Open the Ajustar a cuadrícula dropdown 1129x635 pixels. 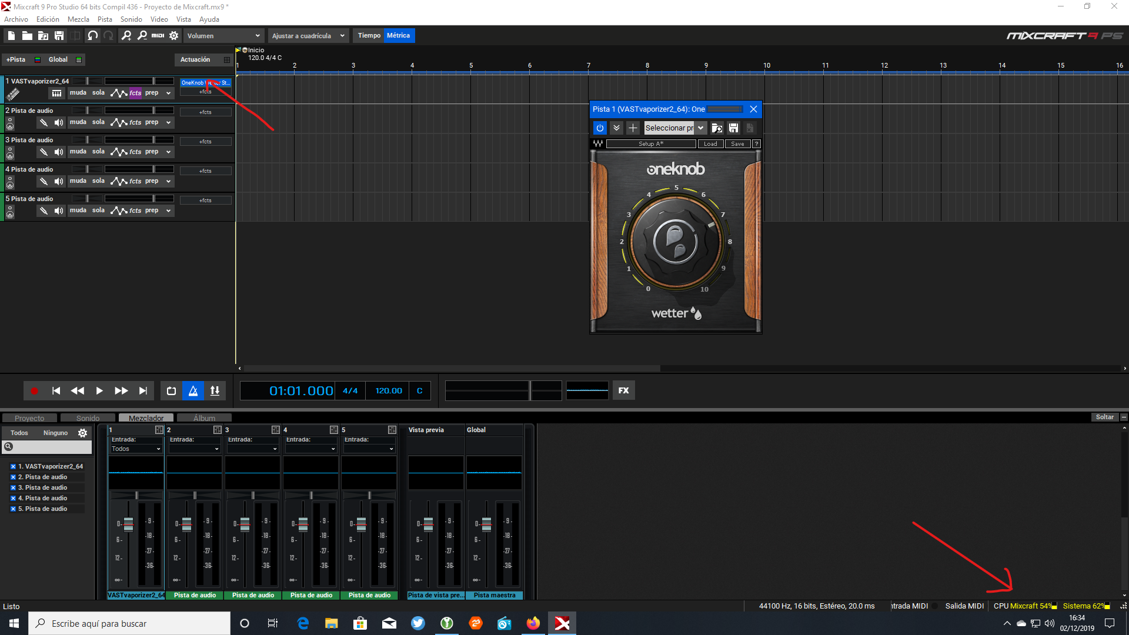tap(308, 36)
